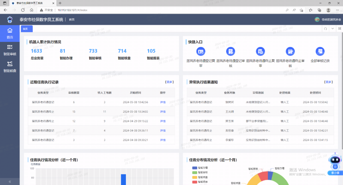Viewport: 343px width, 185px height.
Task: Open the 居民养老待遇登记审核 shortcut icon
Action: pos(231,52)
